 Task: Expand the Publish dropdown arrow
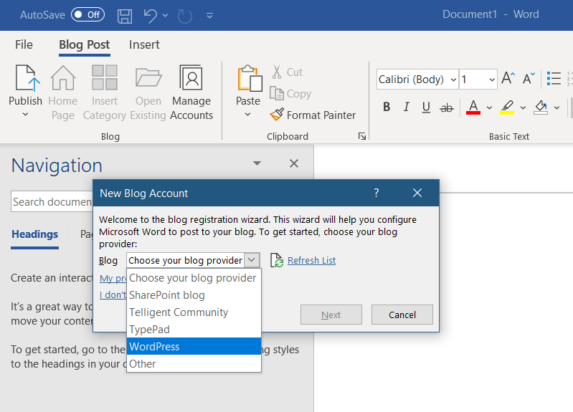[x=25, y=115]
